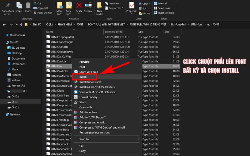Open the recent locations dropdown arrow
This screenshot has width=250, height=156.
pos(17,25)
